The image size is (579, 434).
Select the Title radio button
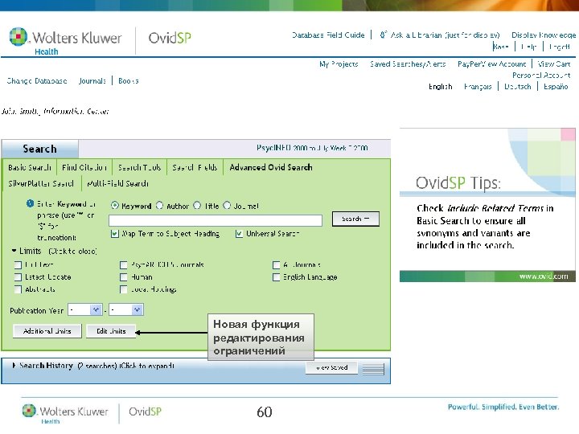(198, 206)
